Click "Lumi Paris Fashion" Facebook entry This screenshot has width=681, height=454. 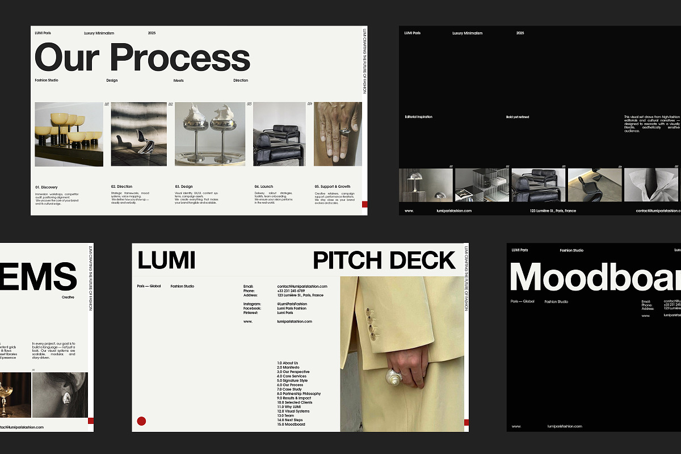[292, 308]
